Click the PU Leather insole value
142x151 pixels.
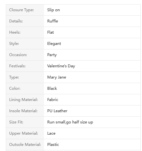[57, 111]
